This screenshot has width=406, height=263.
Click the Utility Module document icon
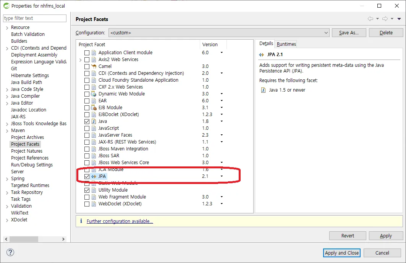94,190
